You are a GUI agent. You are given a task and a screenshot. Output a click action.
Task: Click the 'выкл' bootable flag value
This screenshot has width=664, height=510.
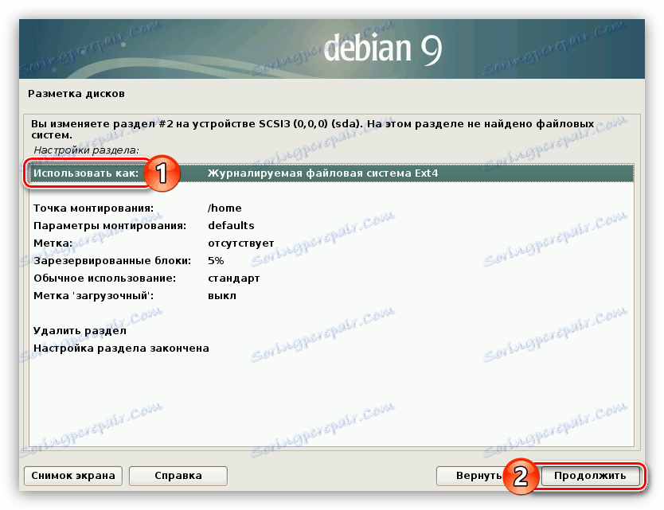click(x=222, y=295)
